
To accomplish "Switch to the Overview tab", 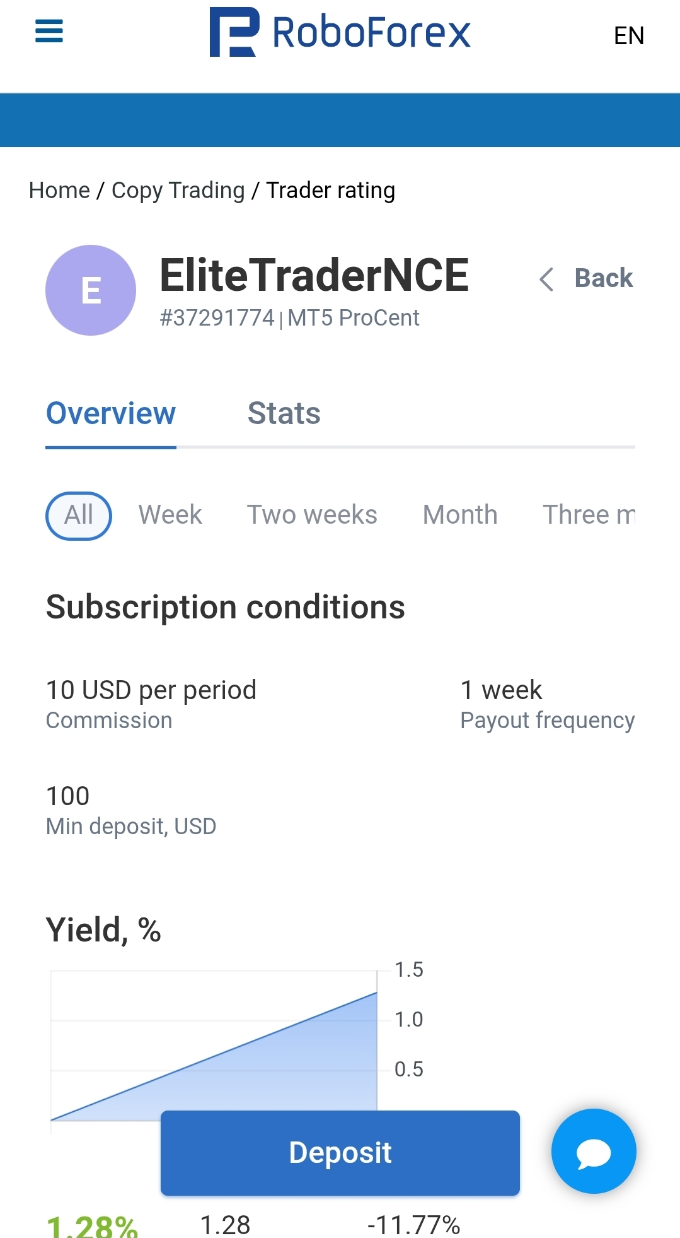I will [x=111, y=414].
